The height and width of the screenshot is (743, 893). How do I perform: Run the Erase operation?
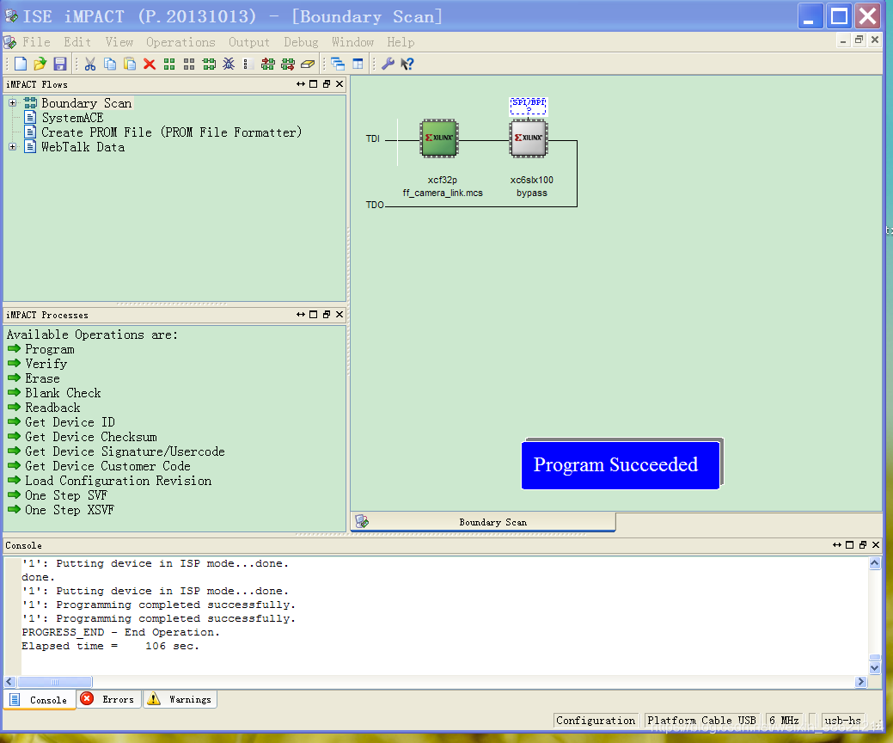click(42, 378)
